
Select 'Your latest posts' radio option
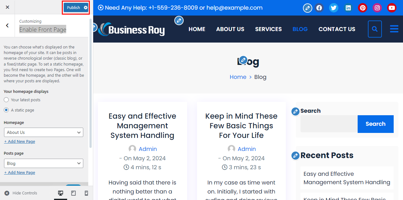[x=6, y=100]
